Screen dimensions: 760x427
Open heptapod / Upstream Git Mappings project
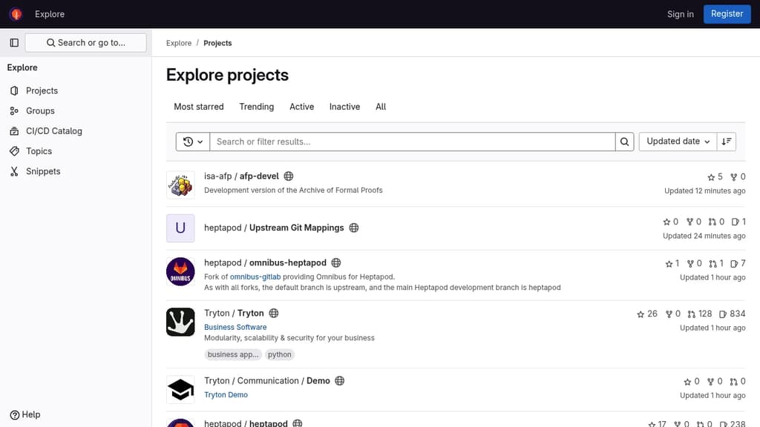point(274,228)
